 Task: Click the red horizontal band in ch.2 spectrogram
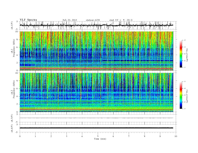96,110
